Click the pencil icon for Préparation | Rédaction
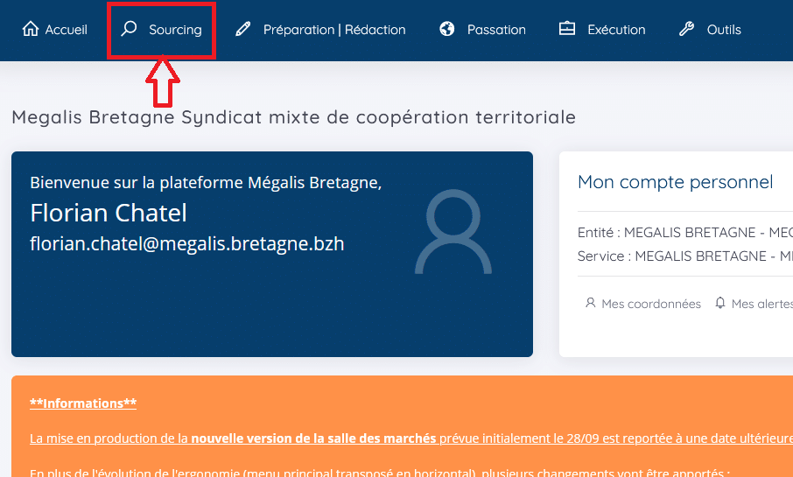 click(242, 29)
